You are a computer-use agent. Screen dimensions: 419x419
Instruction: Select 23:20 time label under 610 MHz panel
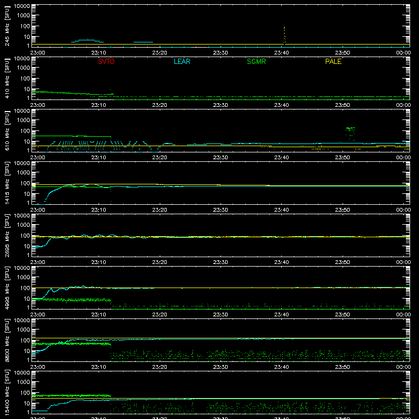160,158
